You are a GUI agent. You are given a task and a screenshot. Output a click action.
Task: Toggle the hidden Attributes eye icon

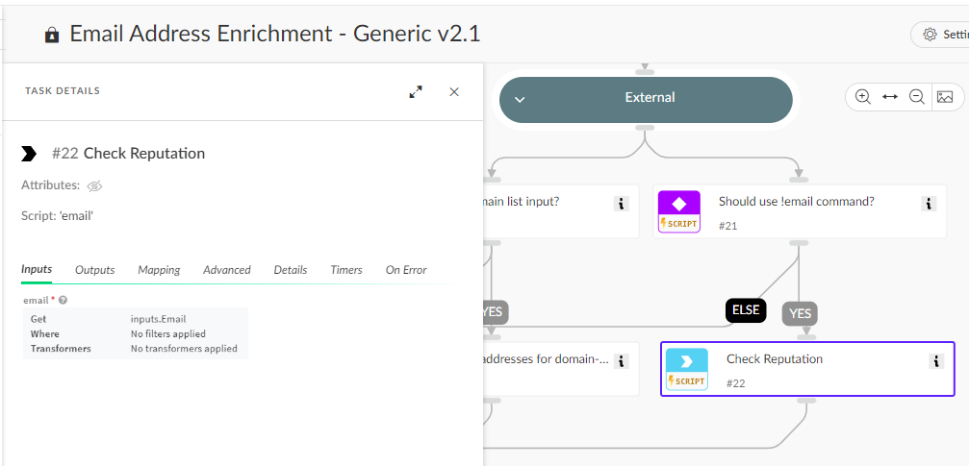94,185
